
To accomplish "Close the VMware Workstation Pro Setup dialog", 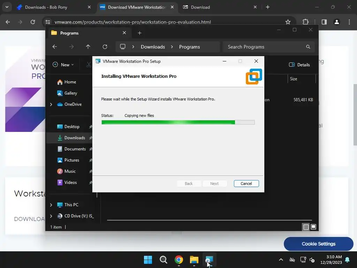I will pyautogui.click(x=256, y=61).
